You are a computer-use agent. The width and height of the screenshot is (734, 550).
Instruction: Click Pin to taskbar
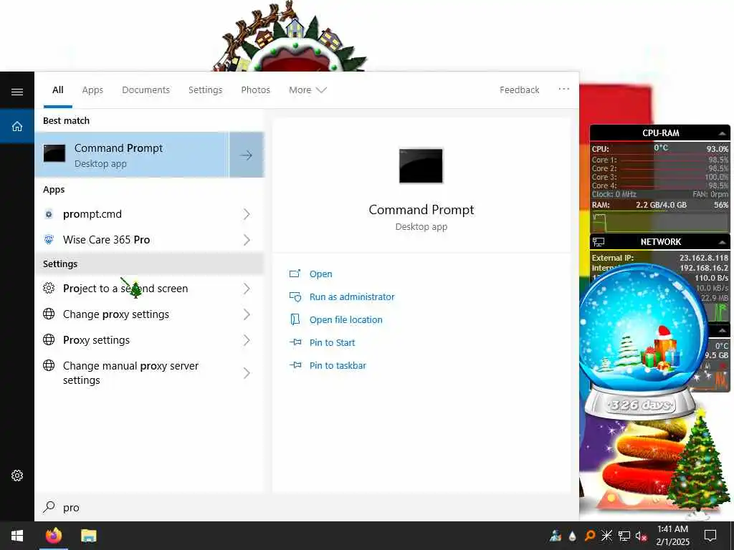tap(338, 366)
